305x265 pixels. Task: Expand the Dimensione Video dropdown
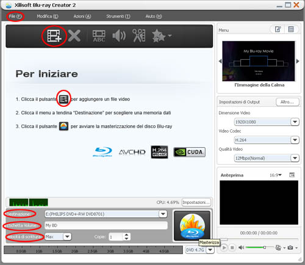pyautogui.click(x=295, y=122)
